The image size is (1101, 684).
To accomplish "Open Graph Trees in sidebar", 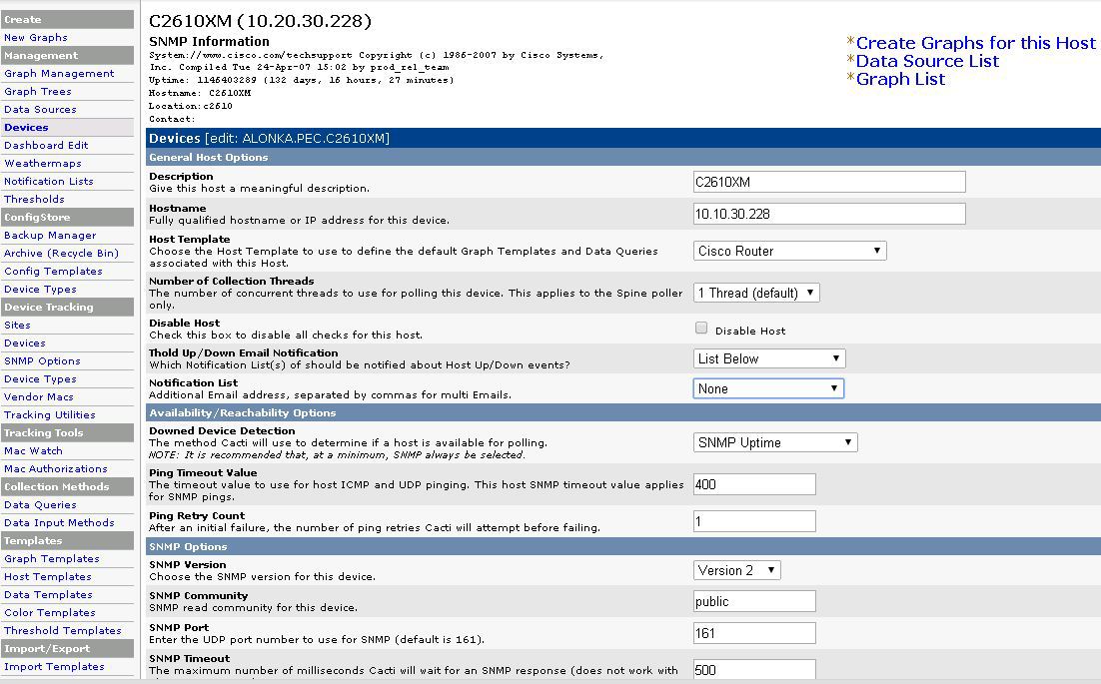I will click(38, 92).
